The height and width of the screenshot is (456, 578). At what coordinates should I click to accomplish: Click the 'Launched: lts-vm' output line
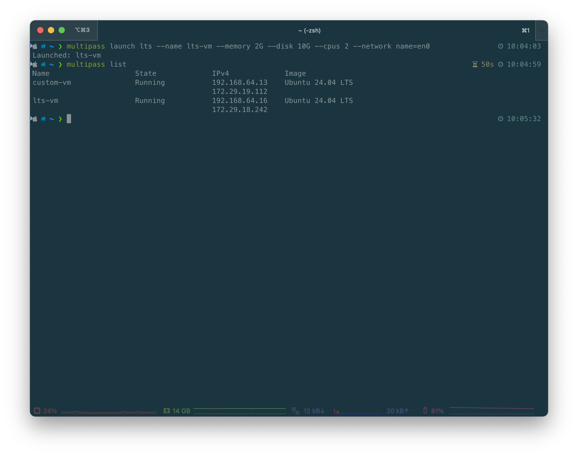coord(67,55)
